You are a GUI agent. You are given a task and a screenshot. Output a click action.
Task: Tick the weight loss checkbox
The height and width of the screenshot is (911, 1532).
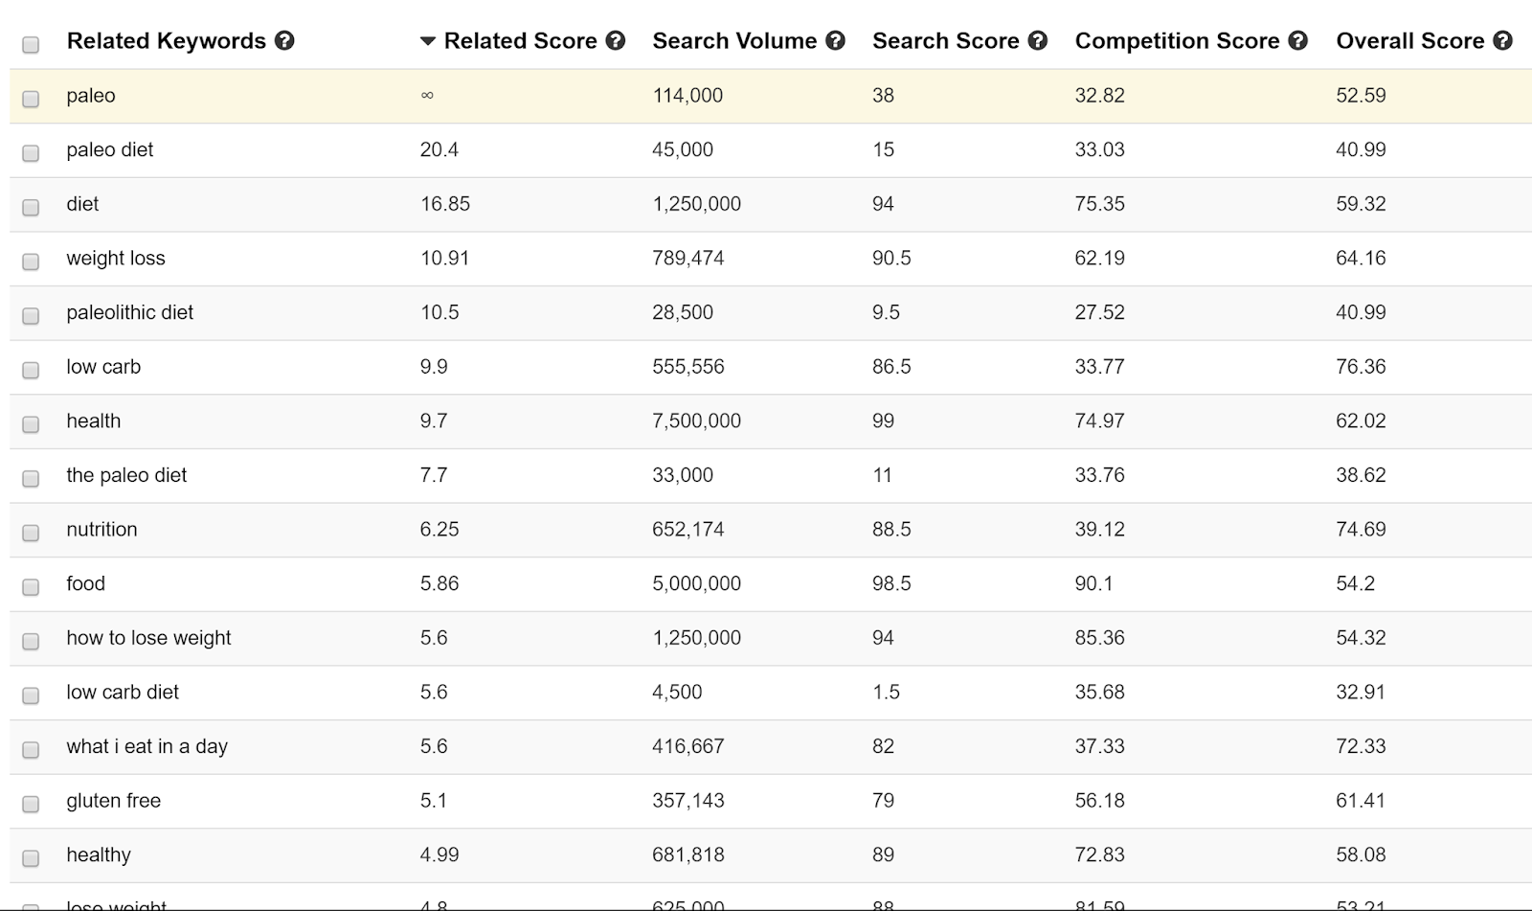31,262
